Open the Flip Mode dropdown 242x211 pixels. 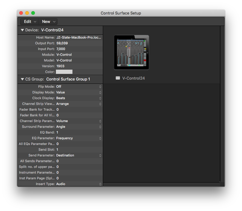79,87
